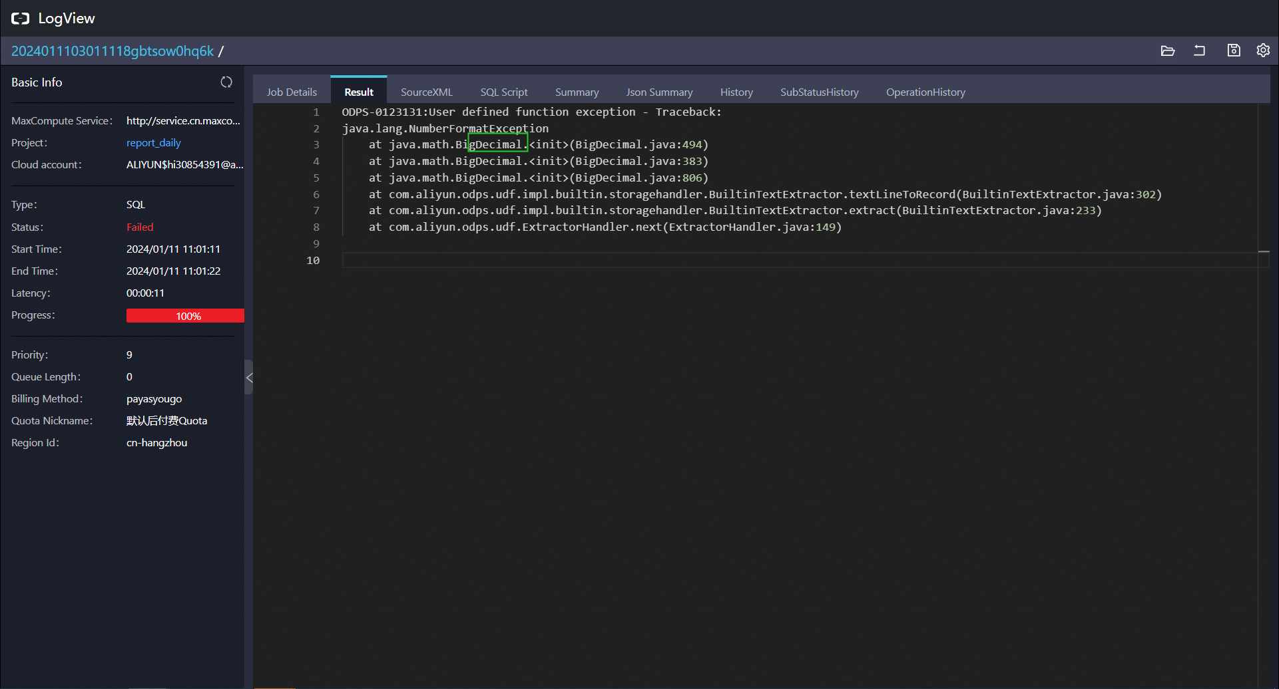Open the SubStatusHistory tab
The image size is (1279, 689).
click(820, 92)
